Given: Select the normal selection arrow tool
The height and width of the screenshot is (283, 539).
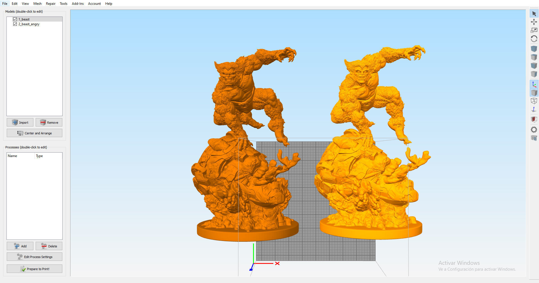Looking at the screenshot, I should coord(534,13).
